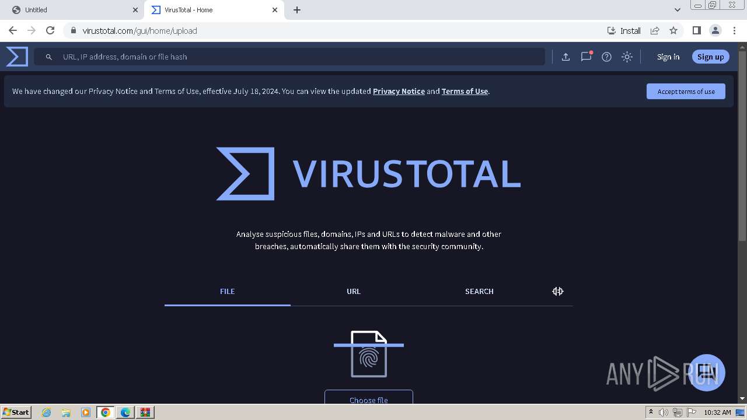Open the Chrome profile avatar icon
Viewport: 747px width, 420px height.
(715, 30)
